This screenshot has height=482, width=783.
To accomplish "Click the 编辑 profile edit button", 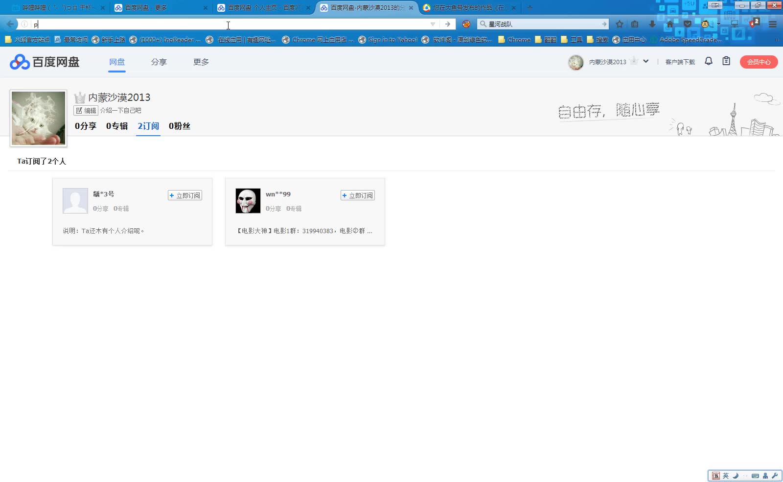I will pyautogui.click(x=86, y=110).
